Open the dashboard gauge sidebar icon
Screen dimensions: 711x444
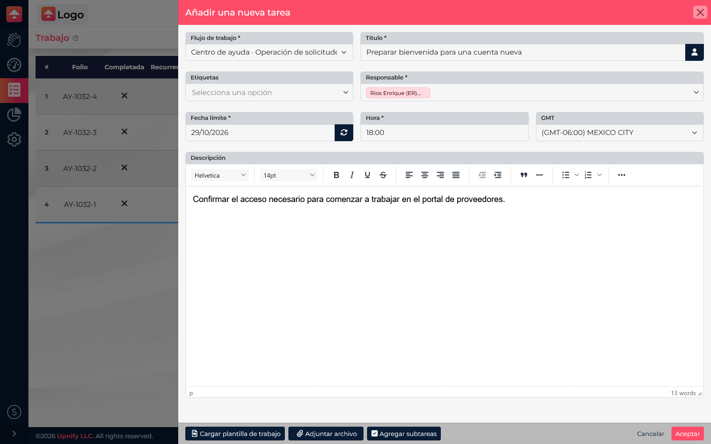14,65
